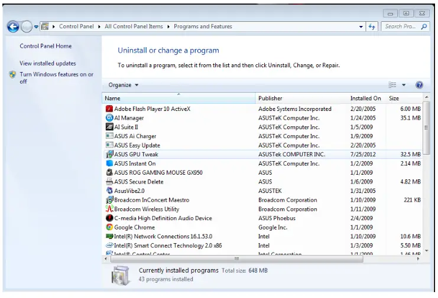The image size is (438, 298).
Task: Expand the address bar history dropdown
Action: 361,27
